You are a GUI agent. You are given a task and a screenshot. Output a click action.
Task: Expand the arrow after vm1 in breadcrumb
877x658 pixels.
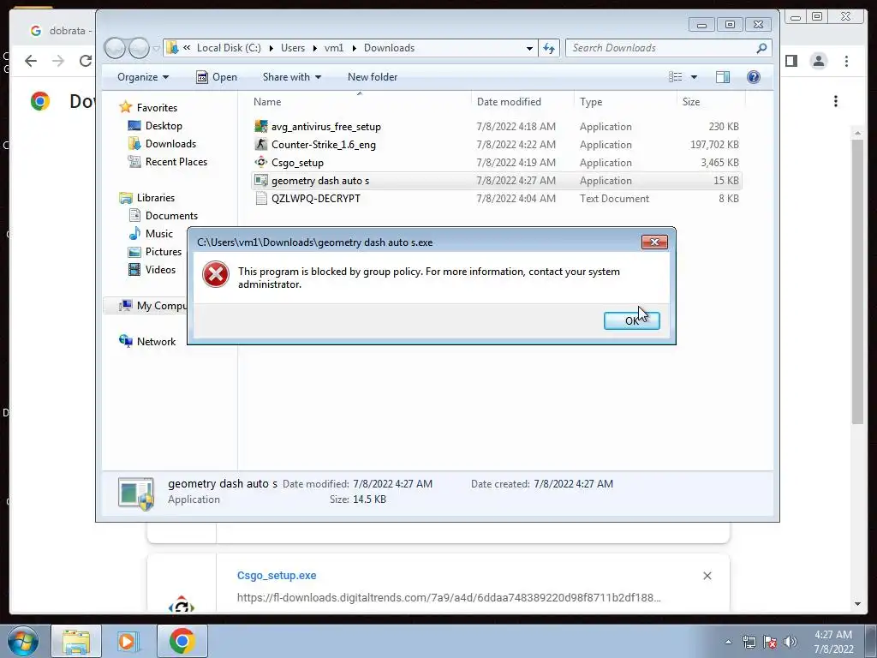[354, 48]
